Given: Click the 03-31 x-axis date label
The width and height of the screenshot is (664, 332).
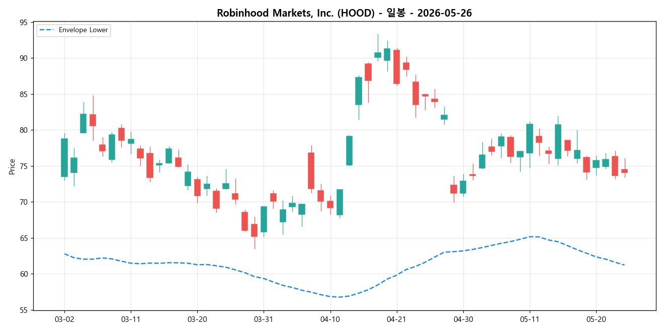Looking at the screenshot, I should (x=264, y=319).
